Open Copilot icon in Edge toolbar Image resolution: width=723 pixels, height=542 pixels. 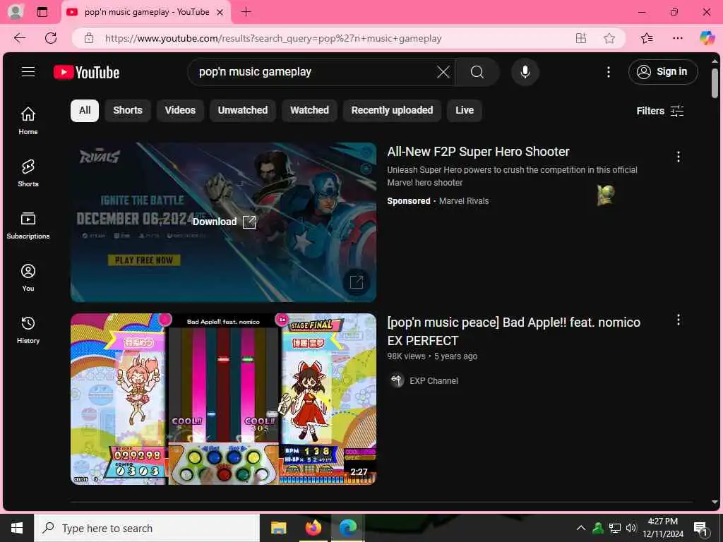click(x=707, y=38)
